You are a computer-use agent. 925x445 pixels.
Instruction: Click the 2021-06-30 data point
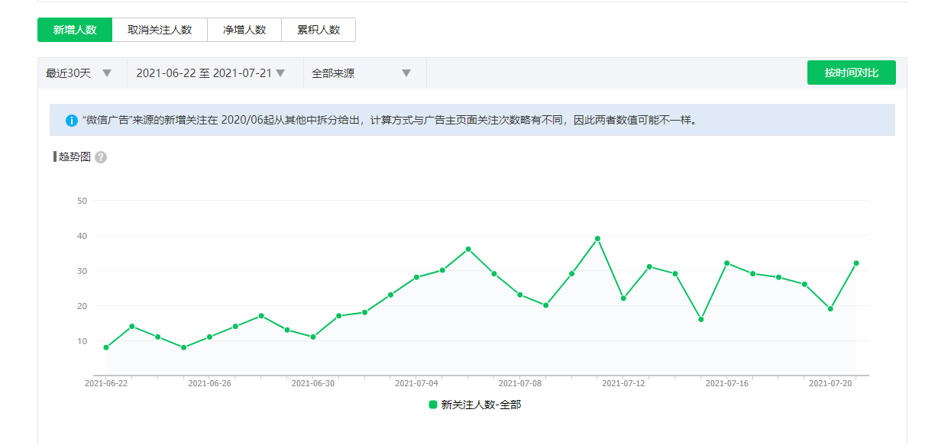313,337
